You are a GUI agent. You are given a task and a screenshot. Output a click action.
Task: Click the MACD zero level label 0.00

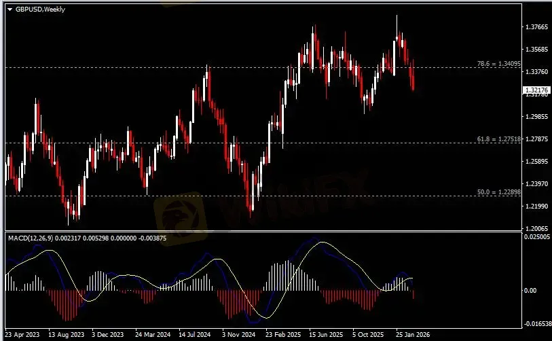click(530, 291)
